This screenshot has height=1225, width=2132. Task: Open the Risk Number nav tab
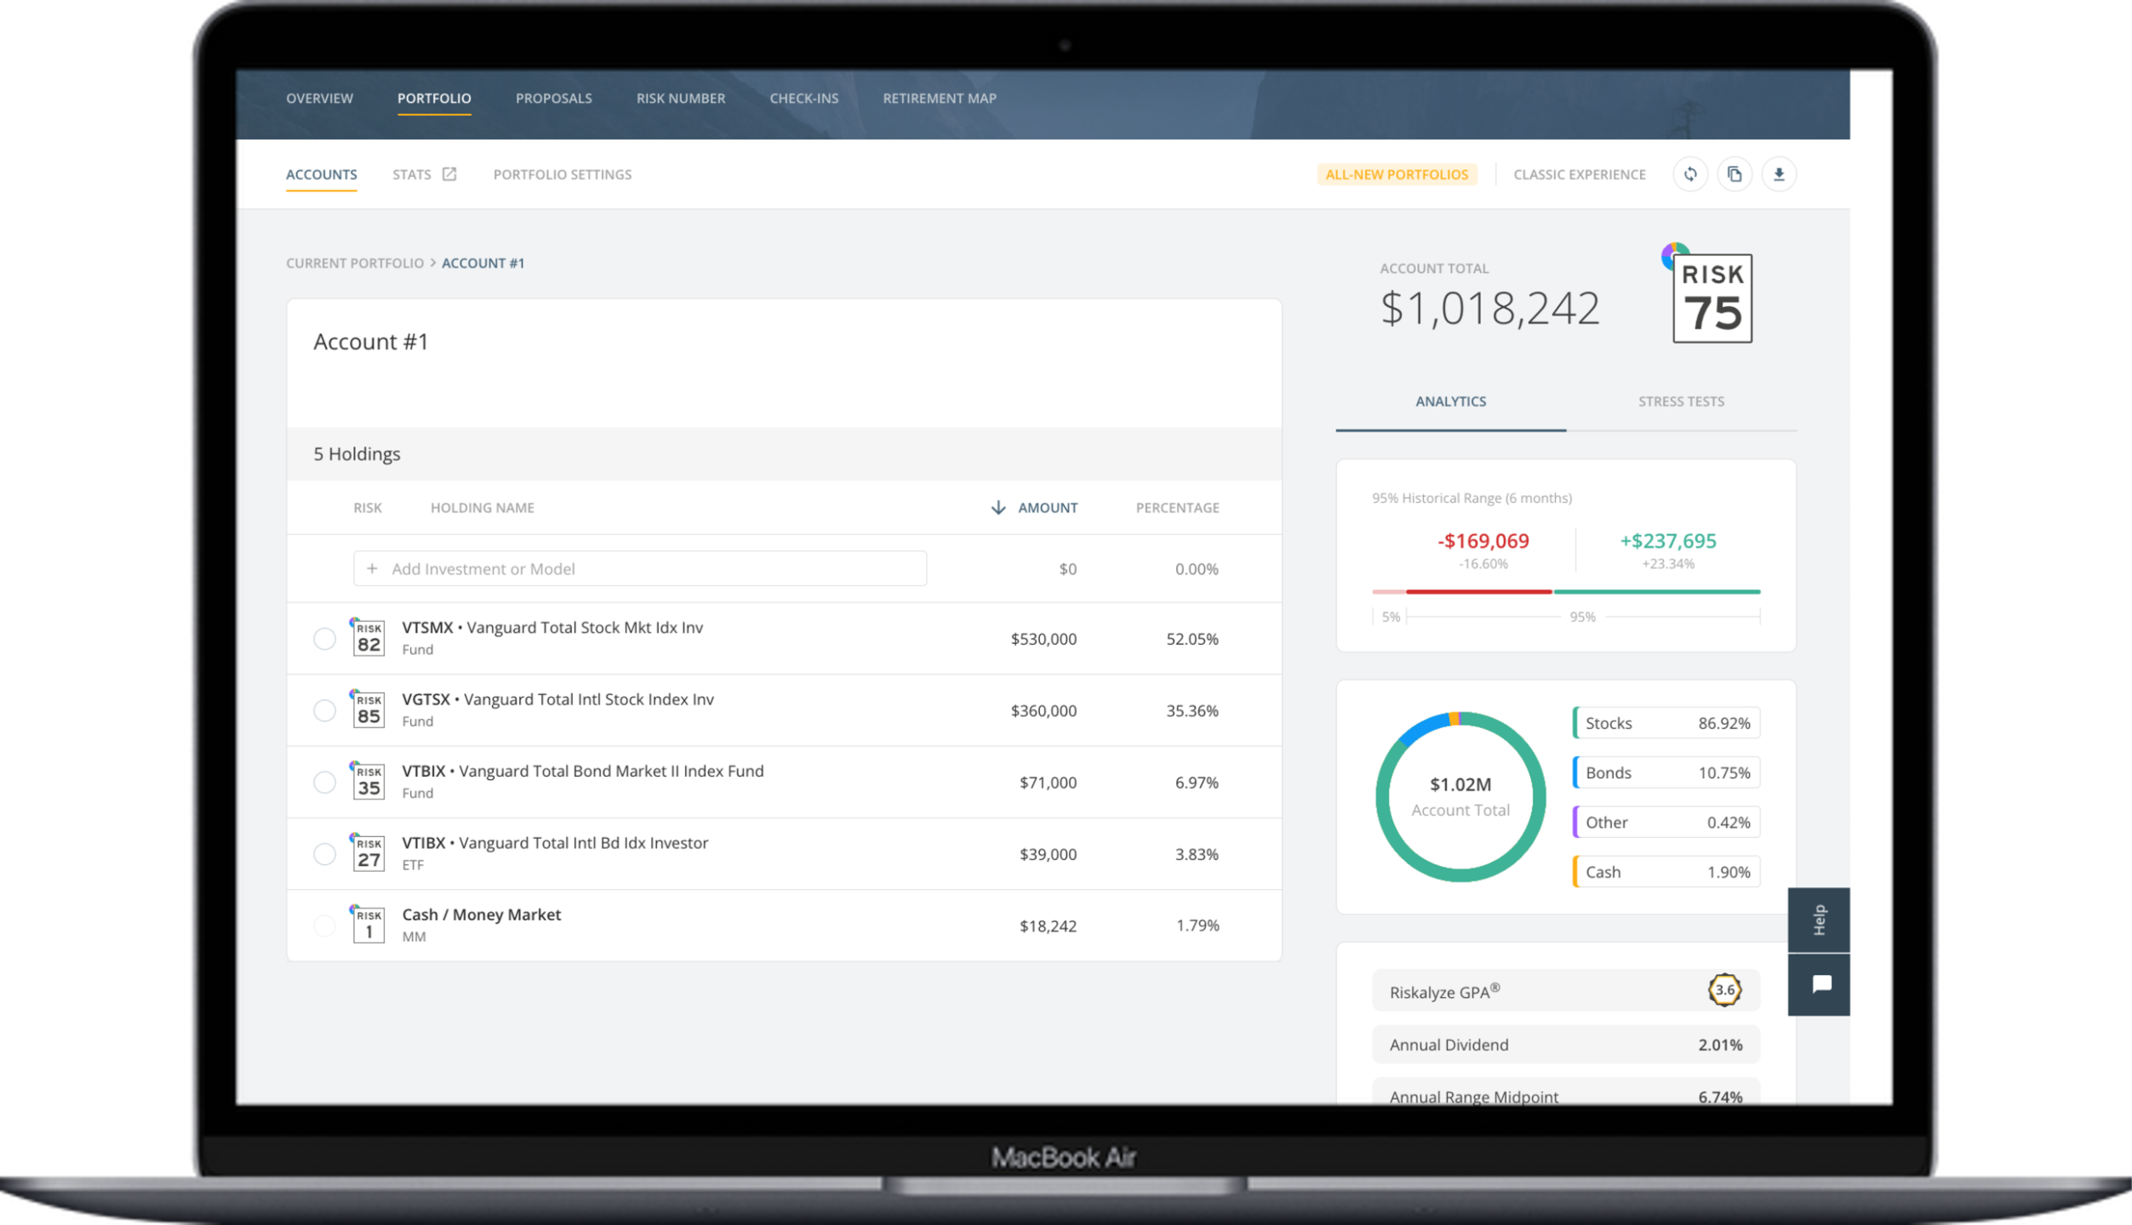680,99
